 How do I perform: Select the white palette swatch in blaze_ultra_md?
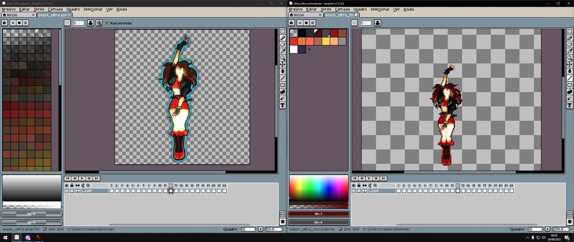[293, 49]
